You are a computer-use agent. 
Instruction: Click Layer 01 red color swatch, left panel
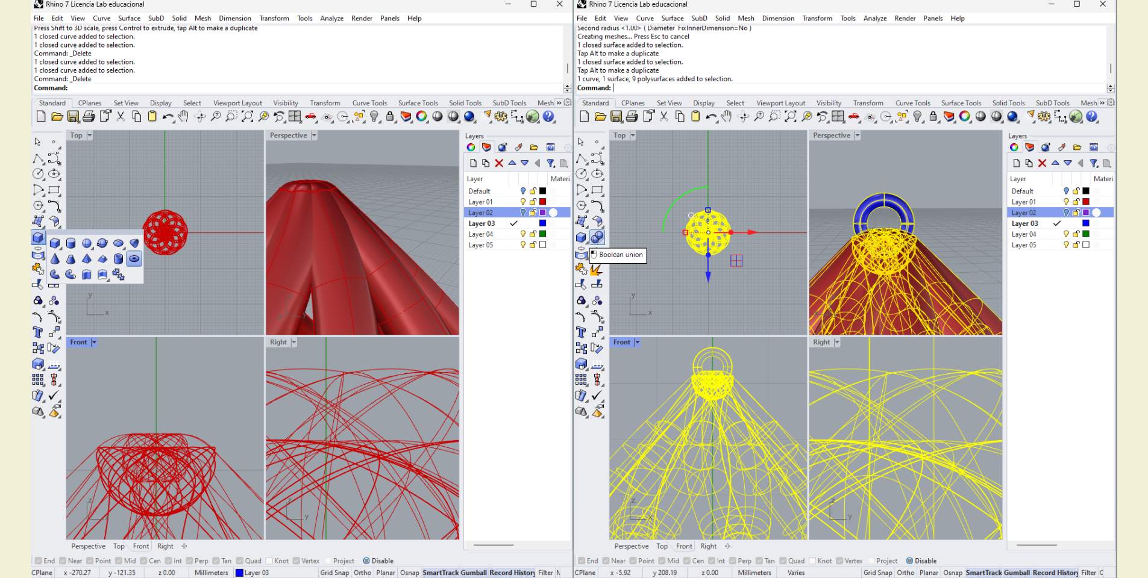pyautogui.click(x=542, y=202)
